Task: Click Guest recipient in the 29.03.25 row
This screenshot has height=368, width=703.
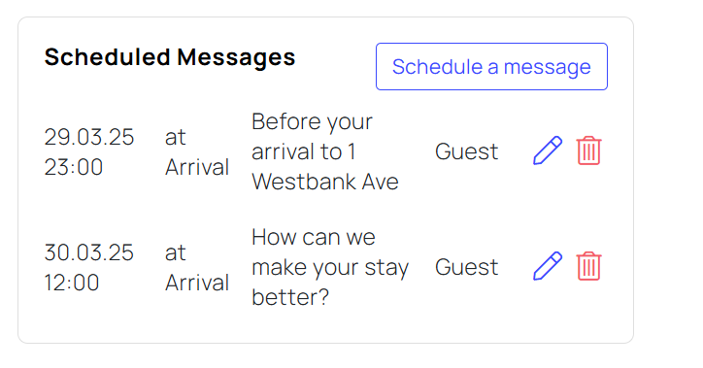Action: pos(466,151)
